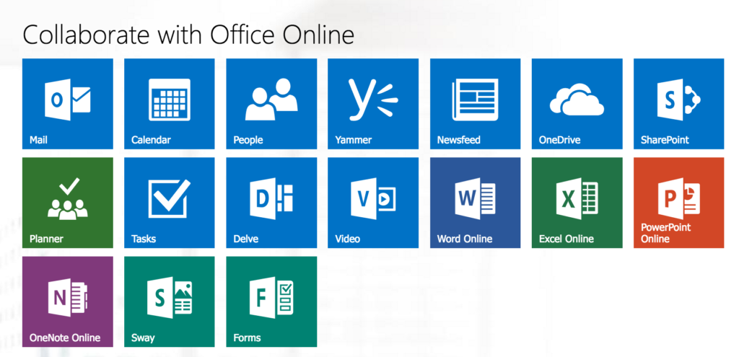Open the Forms tile
Image resolution: width=739 pixels, height=357 pixels.
tap(271, 301)
